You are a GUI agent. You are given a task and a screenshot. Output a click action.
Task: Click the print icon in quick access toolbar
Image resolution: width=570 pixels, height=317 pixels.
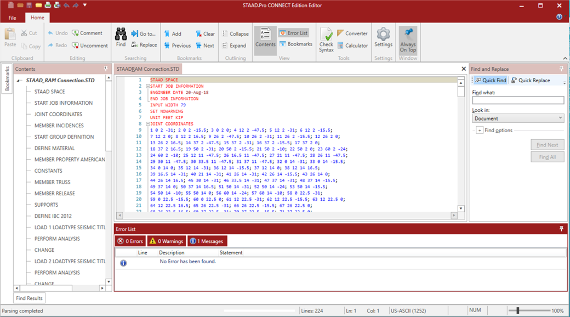(48, 5)
